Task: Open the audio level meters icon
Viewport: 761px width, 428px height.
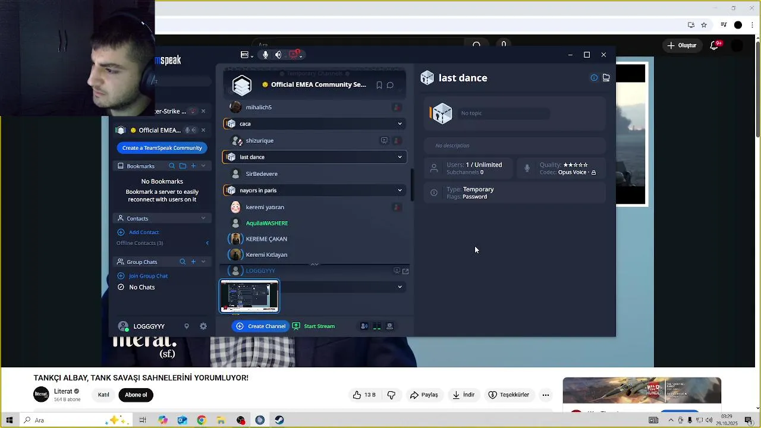Action: pyautogui.click(x=377, y=326)
